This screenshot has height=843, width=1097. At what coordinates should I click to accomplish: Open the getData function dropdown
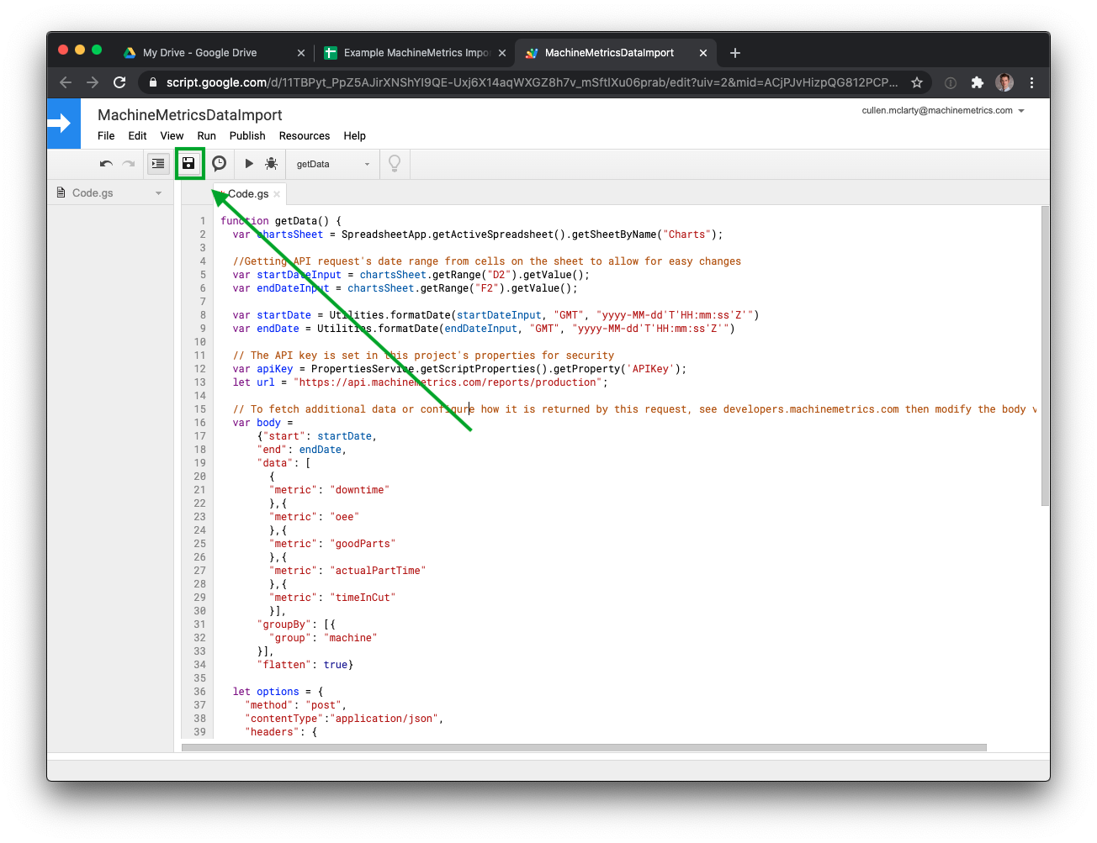[x=332, y=164]
